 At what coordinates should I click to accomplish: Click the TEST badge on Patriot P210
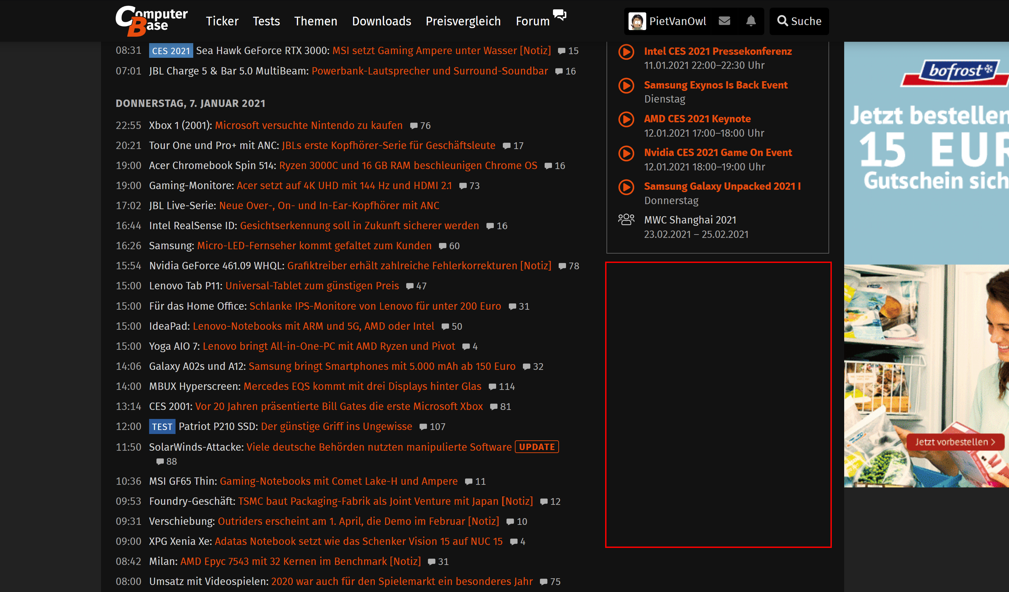[162, 427]
